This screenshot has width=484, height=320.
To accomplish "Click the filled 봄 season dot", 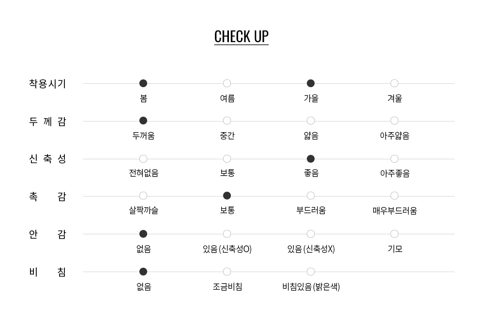I will point(143,83).
